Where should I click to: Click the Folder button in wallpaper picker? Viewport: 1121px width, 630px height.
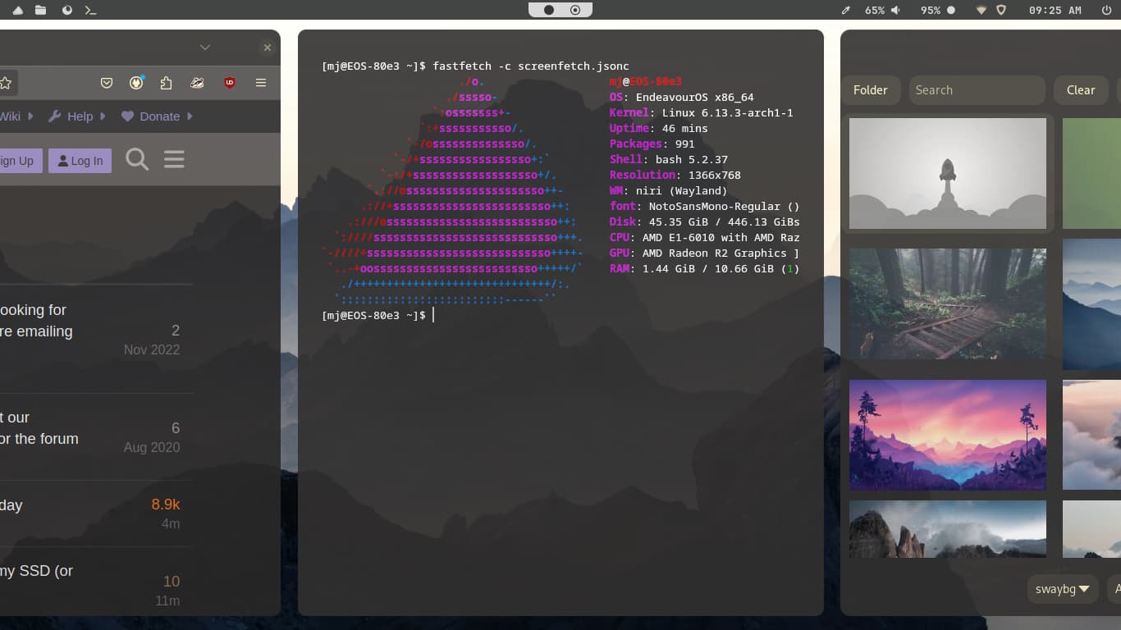click(x=871, y=90)
